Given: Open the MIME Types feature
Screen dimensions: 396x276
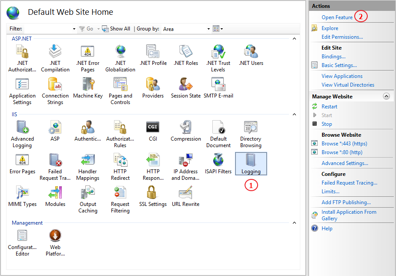Looking at the screenshot, I should coord(22,195).
